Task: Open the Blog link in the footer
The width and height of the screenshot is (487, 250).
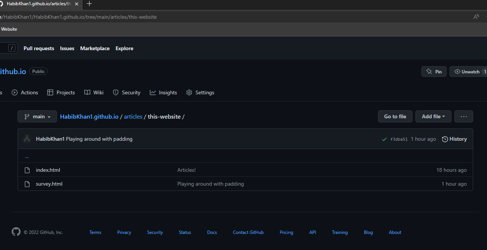Action: pos(368,232)
